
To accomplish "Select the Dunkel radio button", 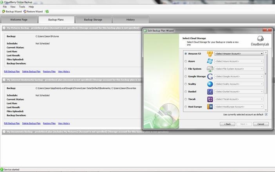I will tap(186, 92).
